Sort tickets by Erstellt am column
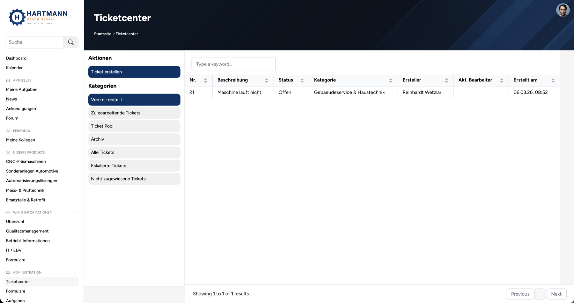574x303 pixels. coord(554,80)
